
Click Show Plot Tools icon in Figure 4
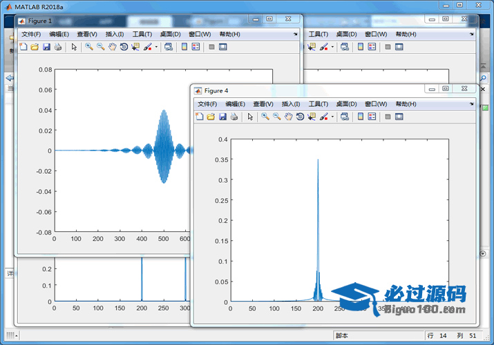(x=399, y=117)
